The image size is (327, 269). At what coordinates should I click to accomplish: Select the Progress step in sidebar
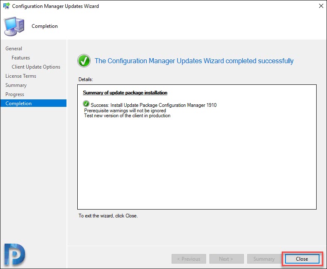pyautogui.click(x=15, y=94)
